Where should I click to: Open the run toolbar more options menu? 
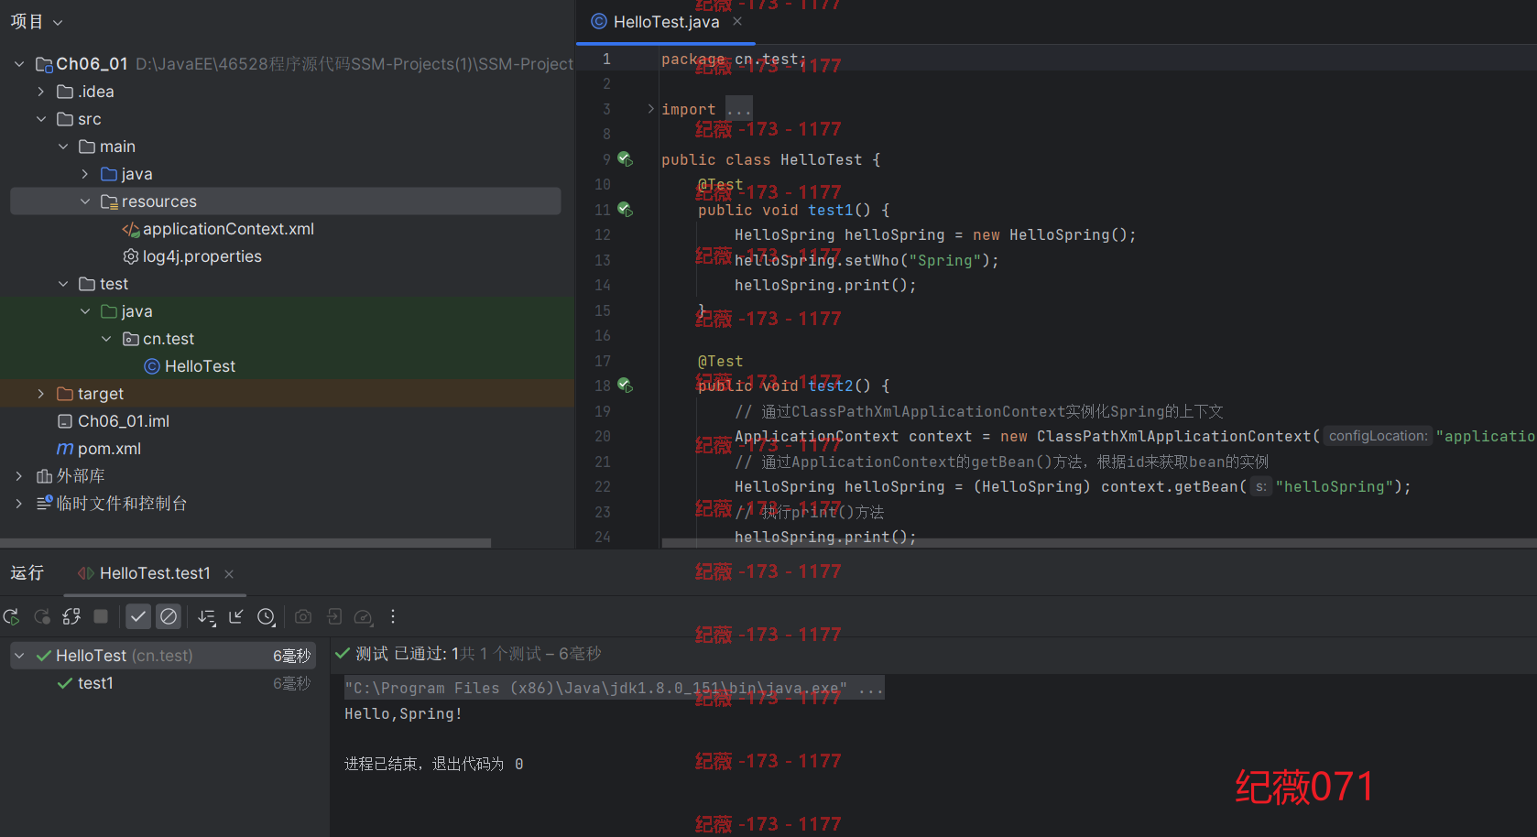pos(393,617)
